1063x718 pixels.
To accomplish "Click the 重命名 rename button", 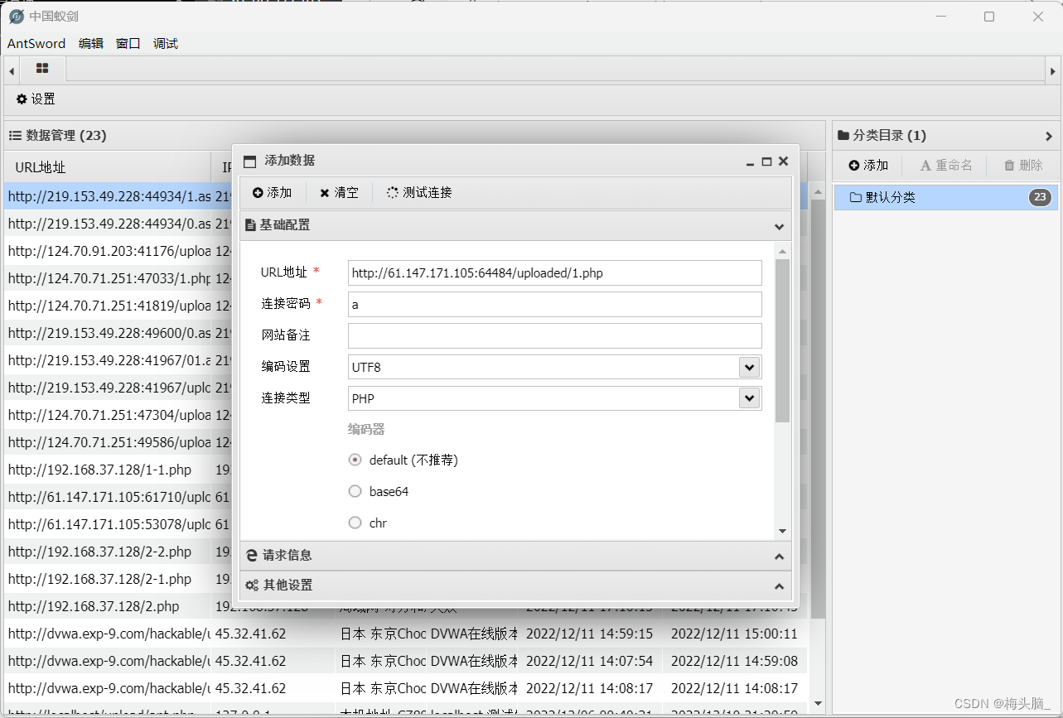I will 945,165.
